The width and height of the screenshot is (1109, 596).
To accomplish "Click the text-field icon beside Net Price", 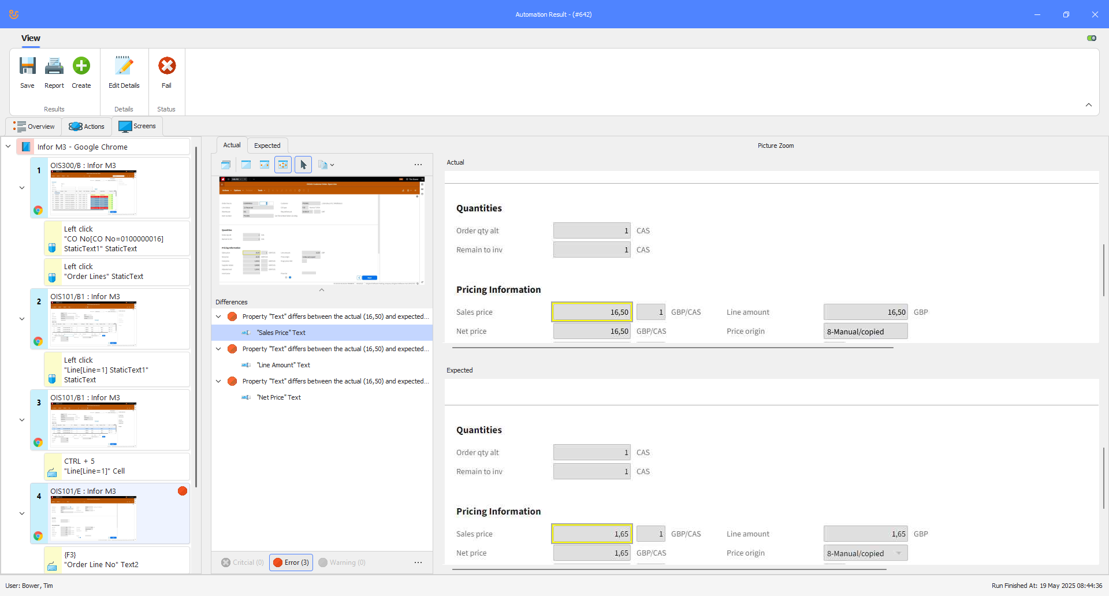I will pyautogui.click(x=246, y=397).
